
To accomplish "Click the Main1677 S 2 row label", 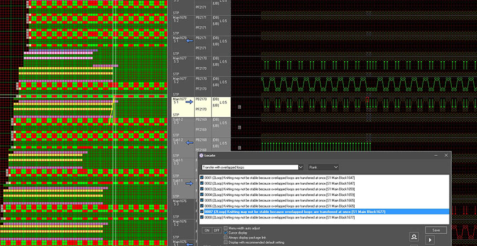I will click(179, 80).
